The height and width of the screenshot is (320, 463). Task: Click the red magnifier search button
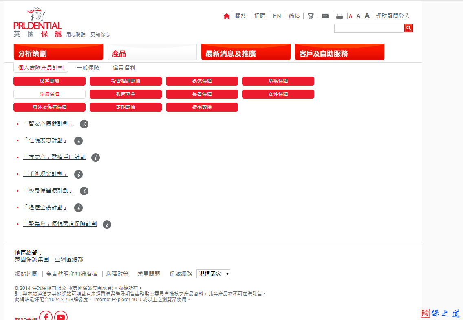click(x=408, y=28)
